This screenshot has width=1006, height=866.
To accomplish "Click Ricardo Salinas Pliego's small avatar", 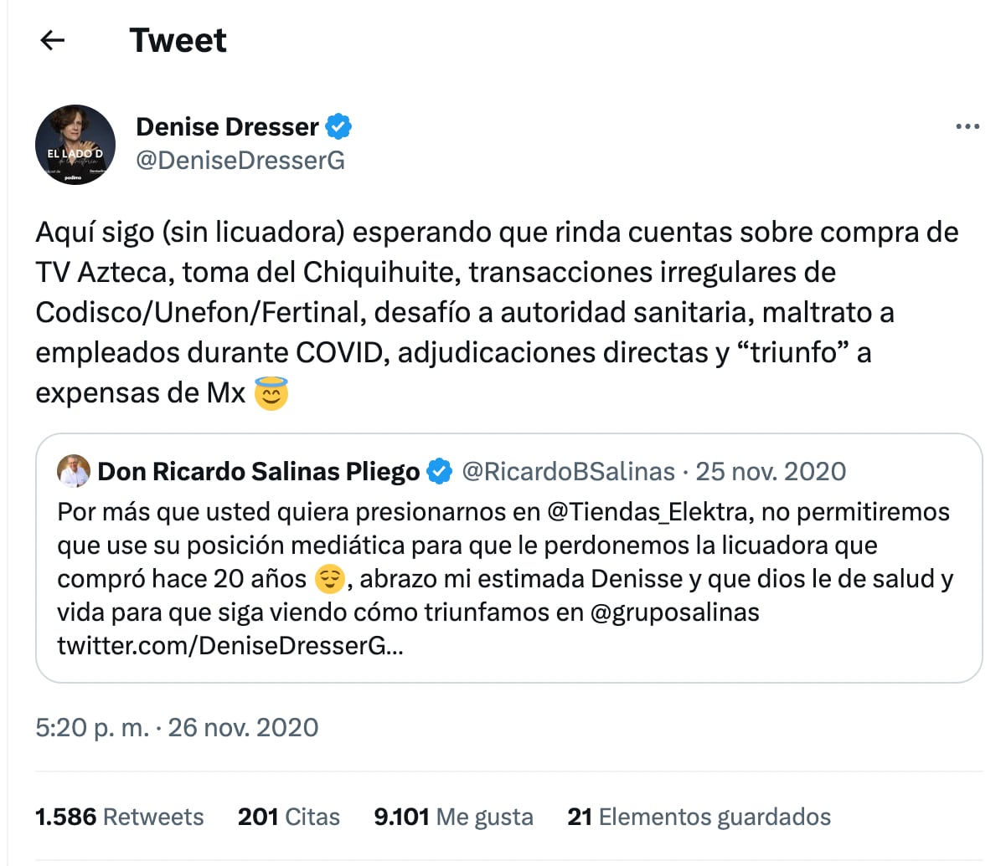I will click(x=73, y=472).
